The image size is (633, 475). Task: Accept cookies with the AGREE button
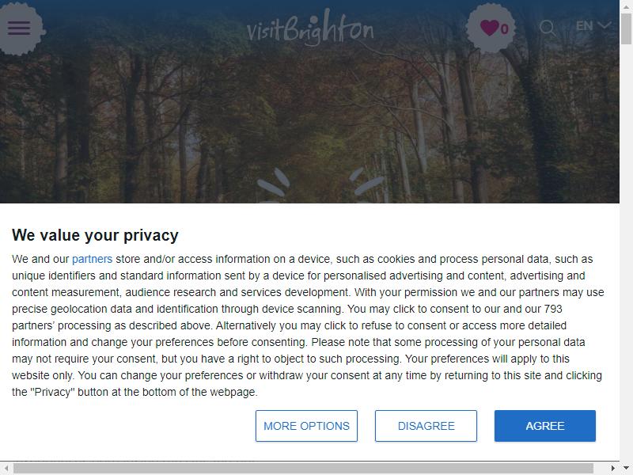click(545, 426)
